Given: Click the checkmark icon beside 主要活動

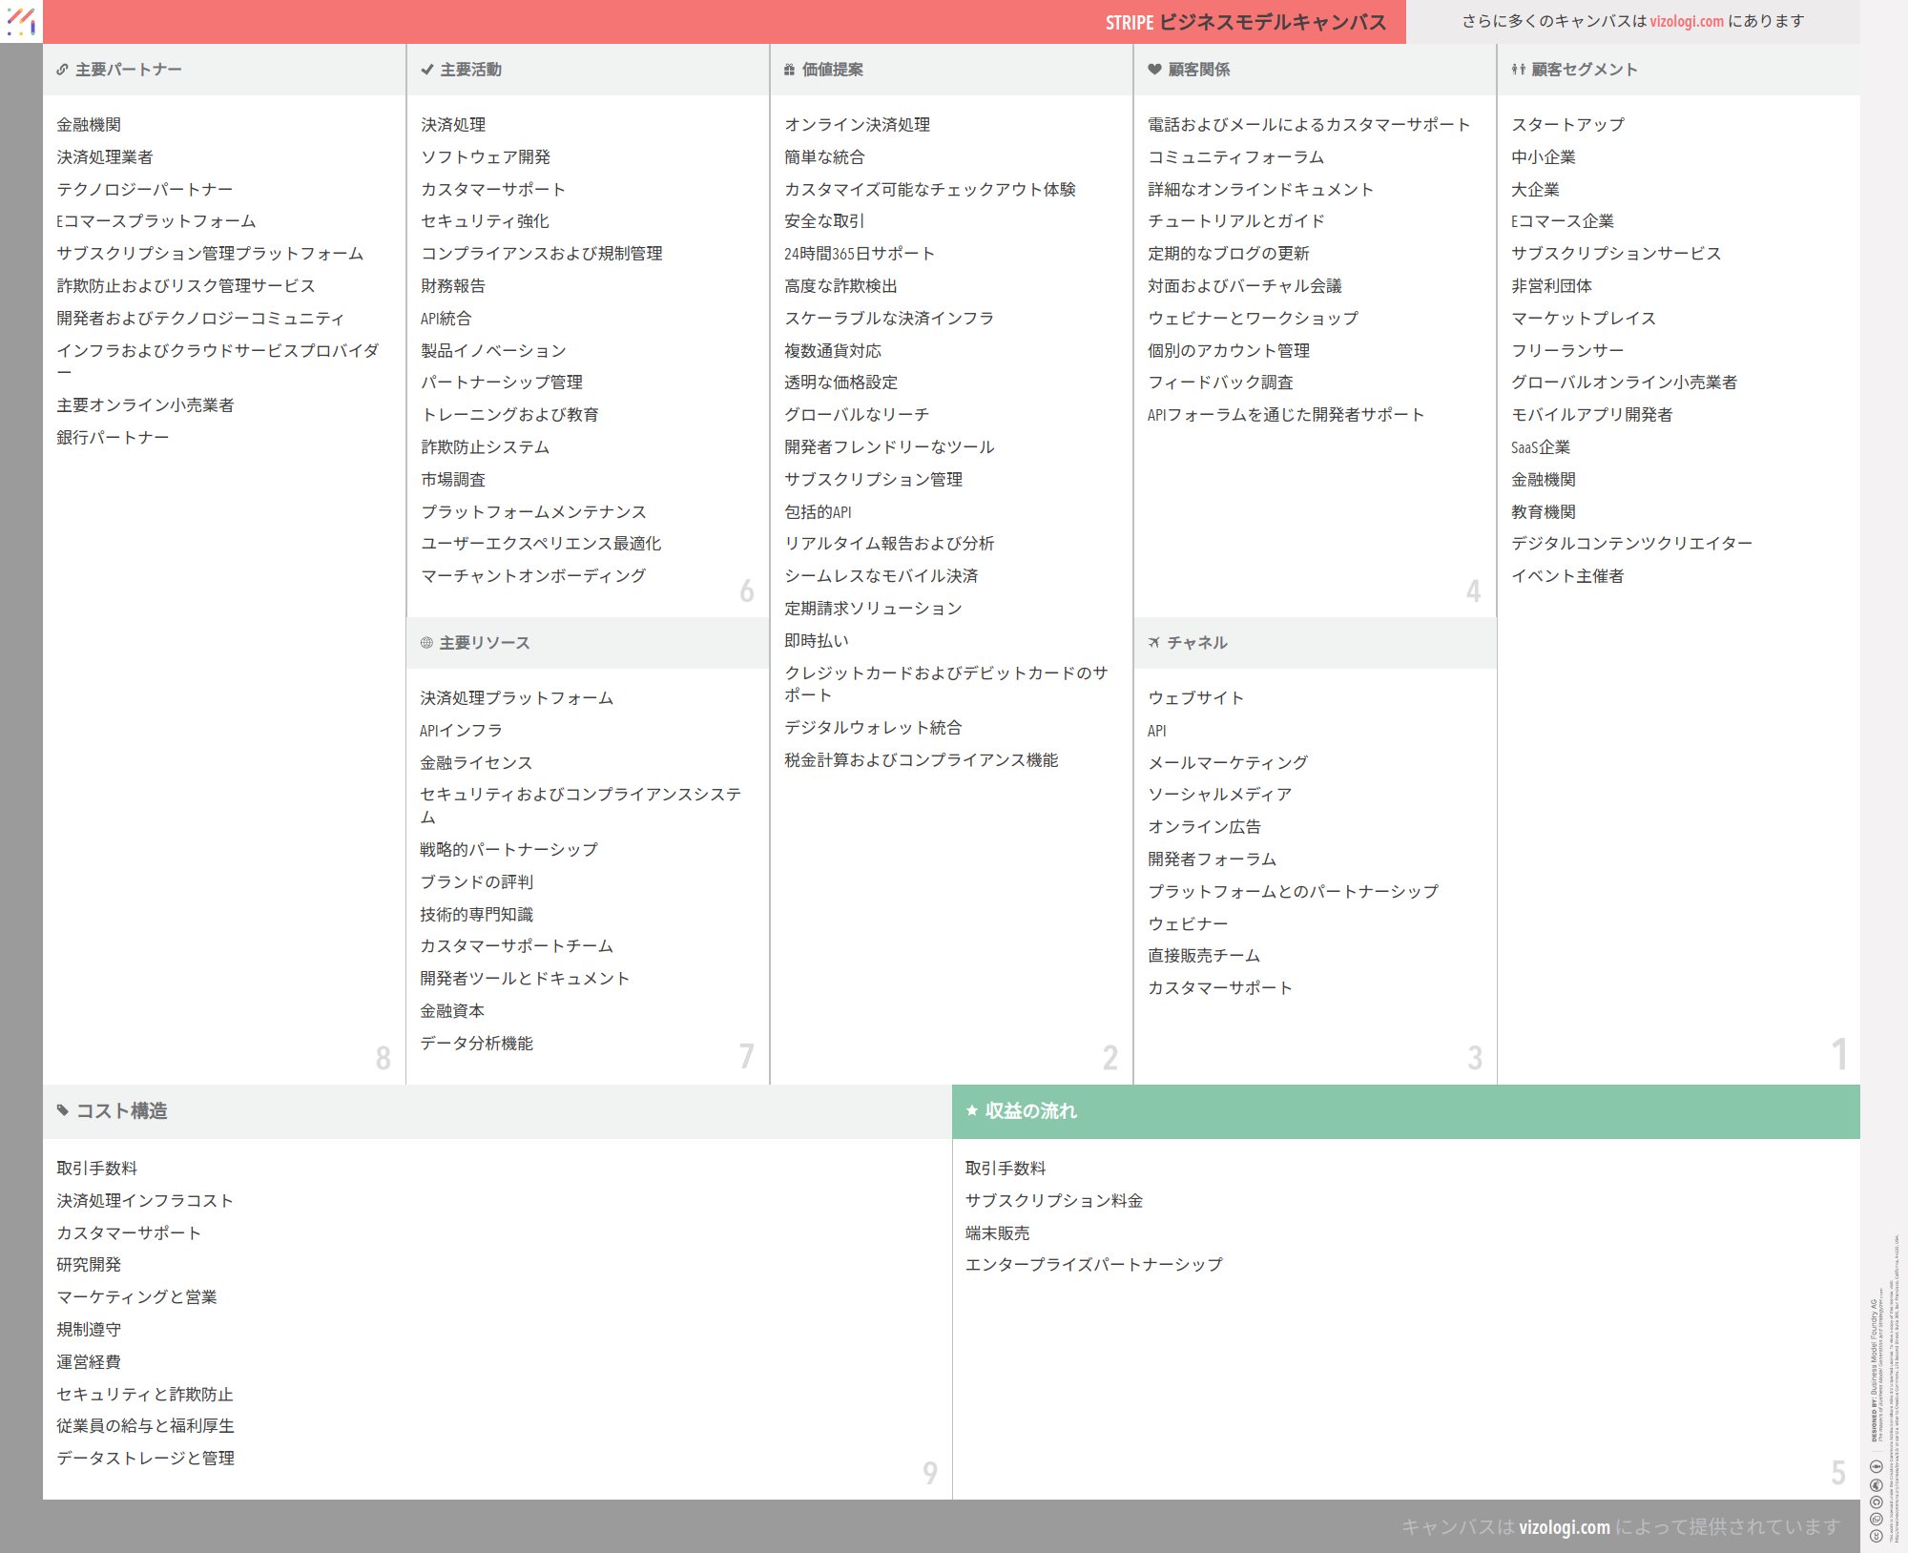Looking at the screenshot, I should 426,70.
